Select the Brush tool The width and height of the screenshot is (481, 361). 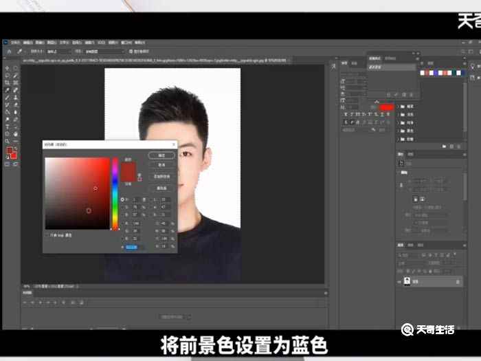(8, 98)
